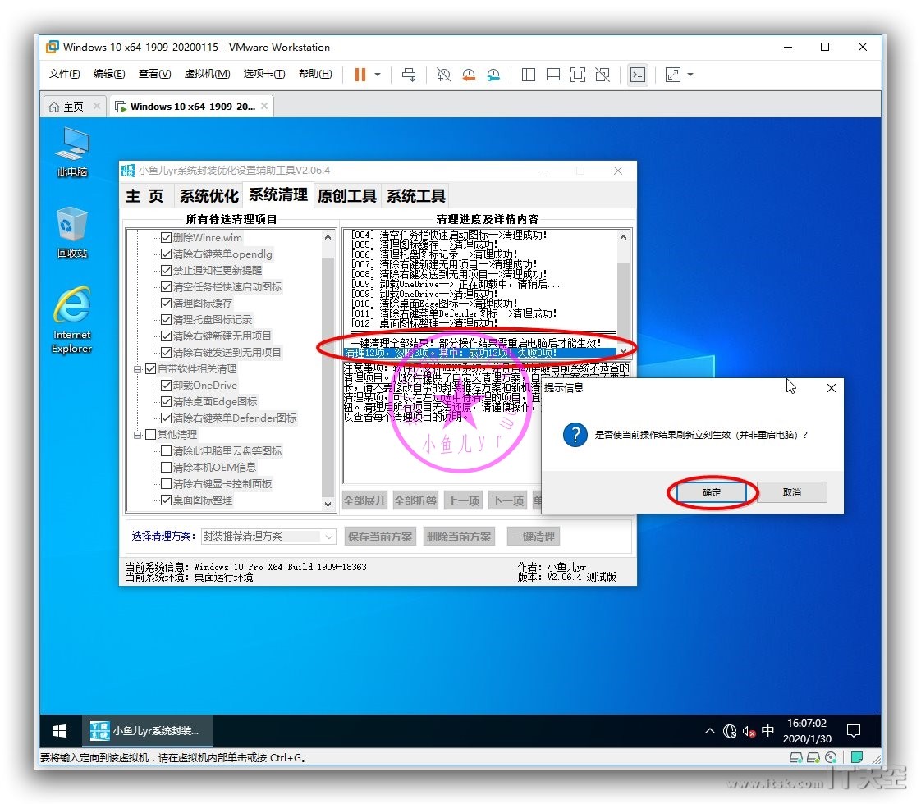This screenshot has width=921, height=804.
Task: Click the send Ctrl+Alt+Del toolbar icon
Action: 409,75
